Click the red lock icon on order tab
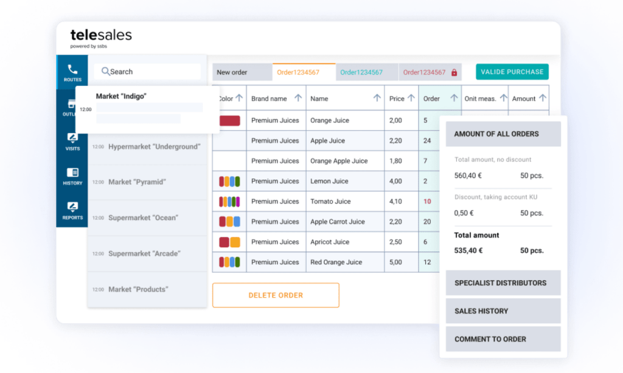This screenshot has width=623, height=373. click(x=454, y=72)
